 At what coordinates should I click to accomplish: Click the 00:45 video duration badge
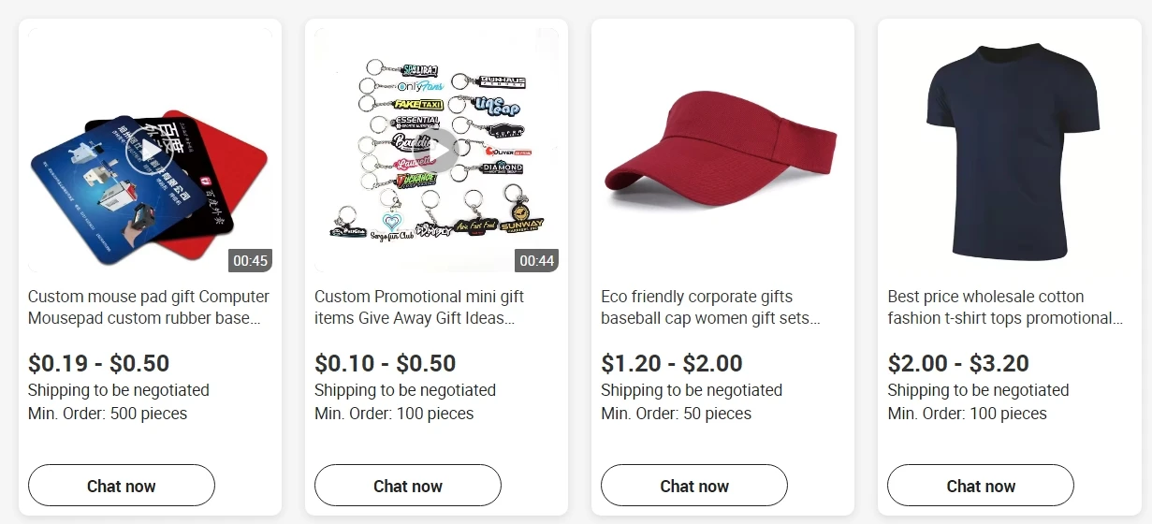pos(251,260)
